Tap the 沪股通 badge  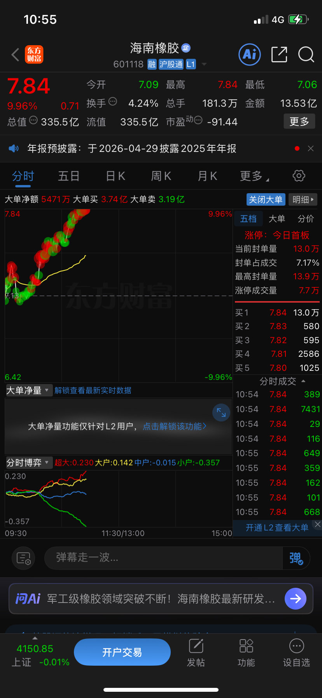(171, 64)
